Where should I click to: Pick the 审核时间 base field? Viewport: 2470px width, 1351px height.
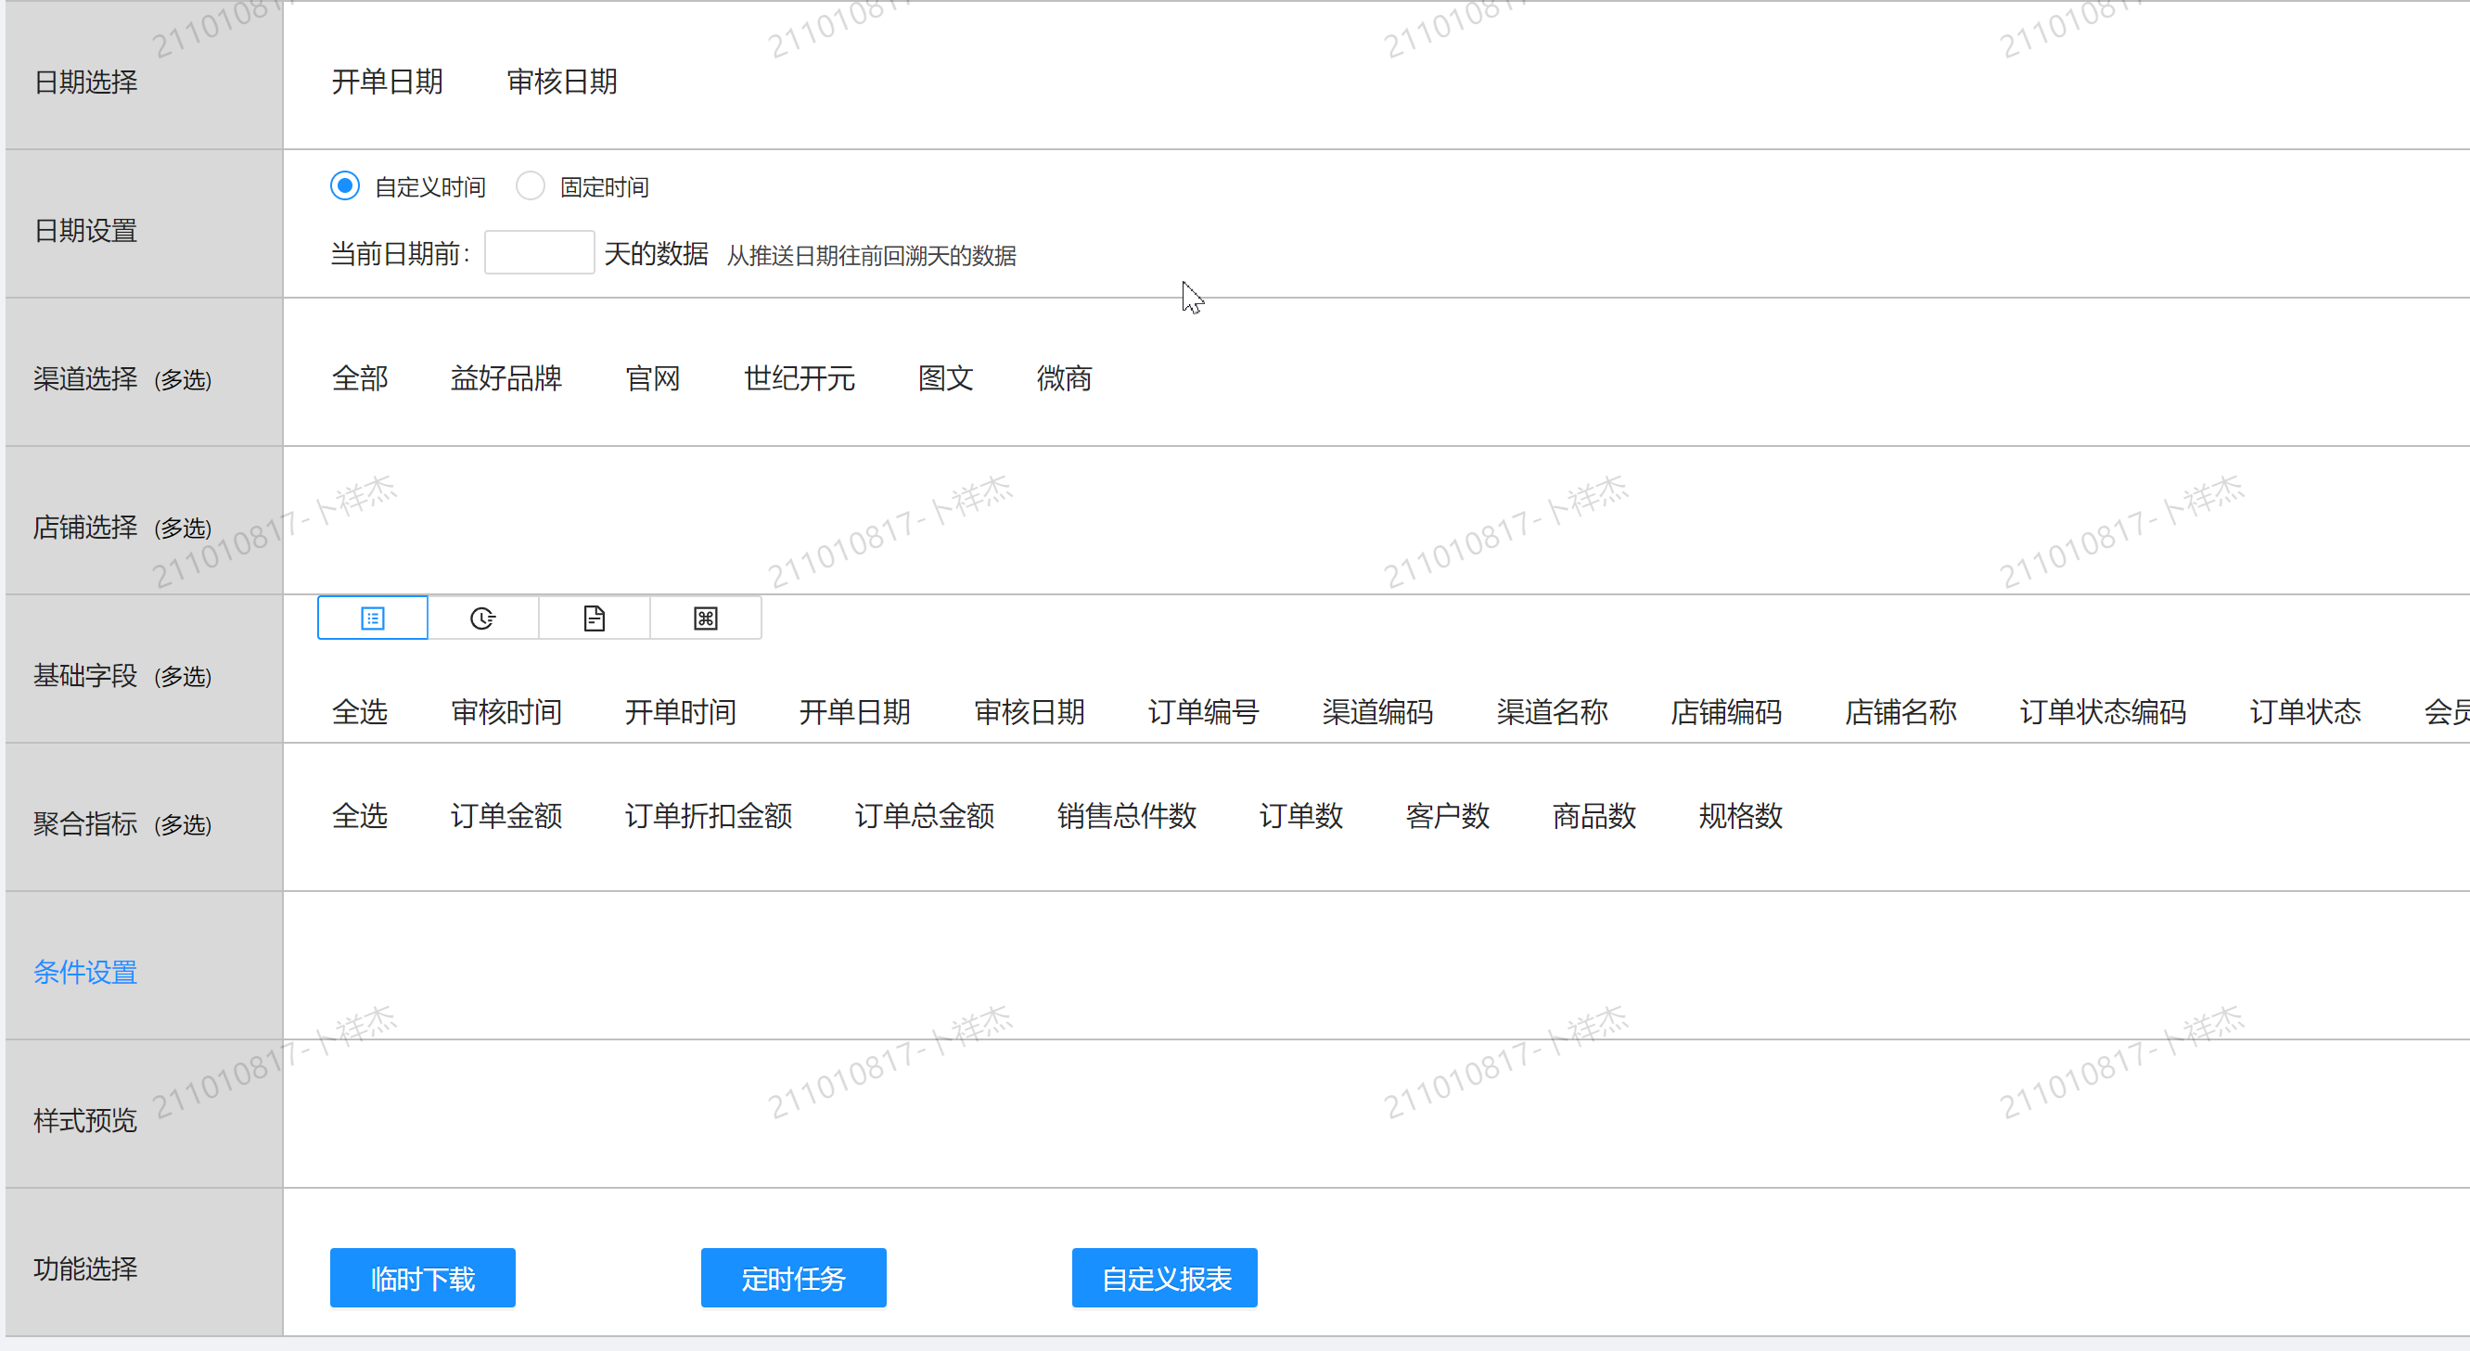(x=506, y=712)
